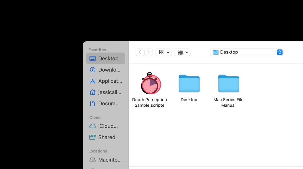This screenshot has width=303, height=169.
Task: Open Documents in the sidebar
Action: [x=106, y=104]
